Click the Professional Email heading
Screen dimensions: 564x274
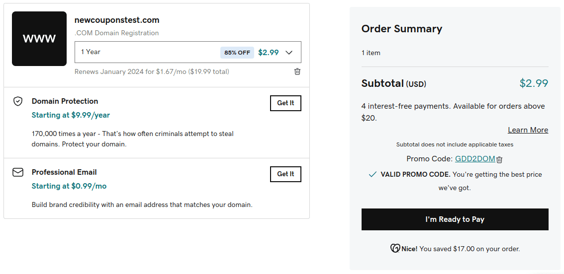[x=64, y=172]
